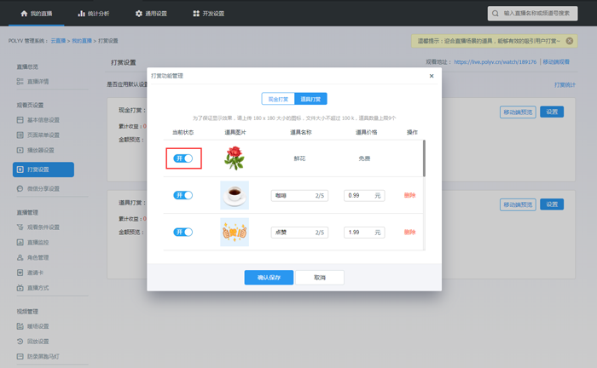Viewport: 597px width, 368px height.
Task: Click 确认保存 to save settings
Action: pos(269,278)
